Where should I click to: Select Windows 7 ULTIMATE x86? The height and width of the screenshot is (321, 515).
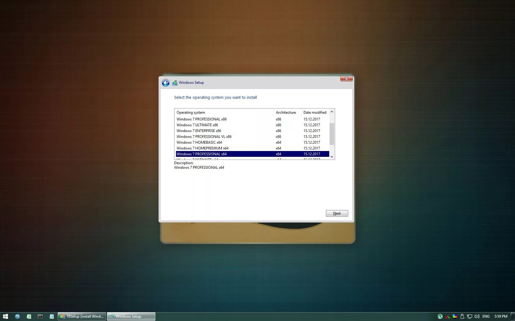tap(252, 125)
